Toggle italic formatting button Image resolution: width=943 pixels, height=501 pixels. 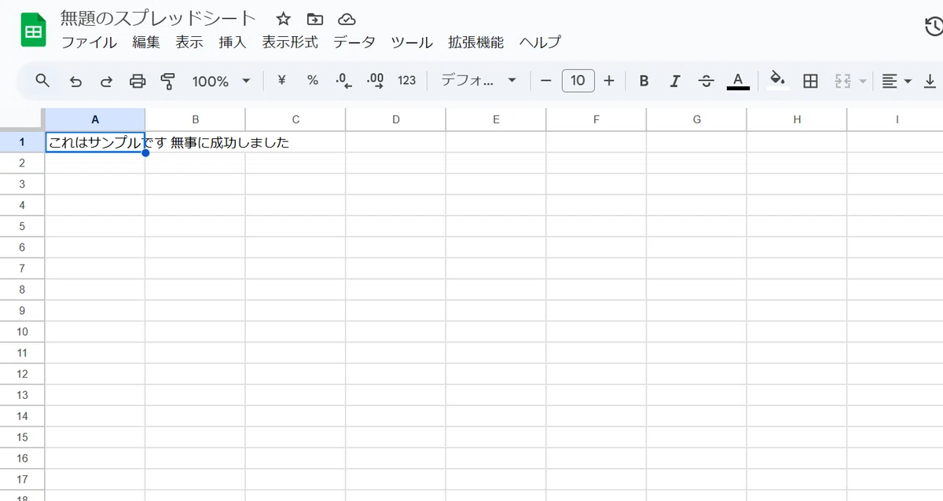(675, 81)
